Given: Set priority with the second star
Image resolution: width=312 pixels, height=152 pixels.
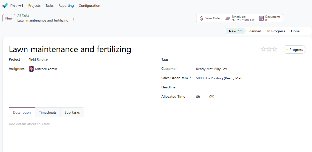Looking at the screenshot, I should coord(269,49).
